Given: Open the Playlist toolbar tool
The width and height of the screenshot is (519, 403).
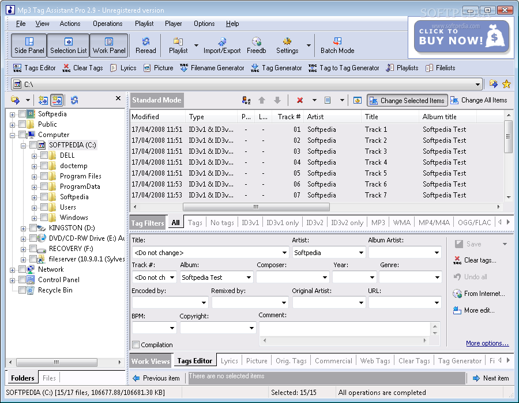Looking at the screenshot, I should (x=178, y=45).
